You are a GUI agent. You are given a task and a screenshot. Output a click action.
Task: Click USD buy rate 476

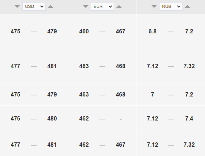[x=15, y=119]
